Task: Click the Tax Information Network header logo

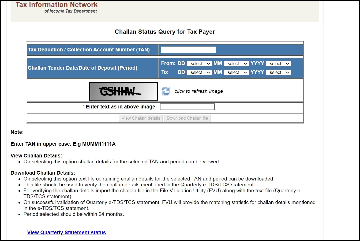Action: [56, 5]
